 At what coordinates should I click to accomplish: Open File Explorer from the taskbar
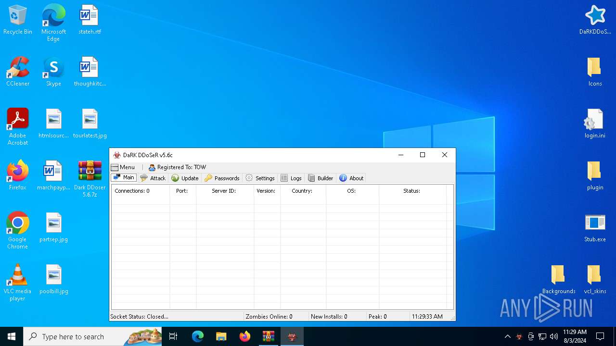click(x=221, y=336)
